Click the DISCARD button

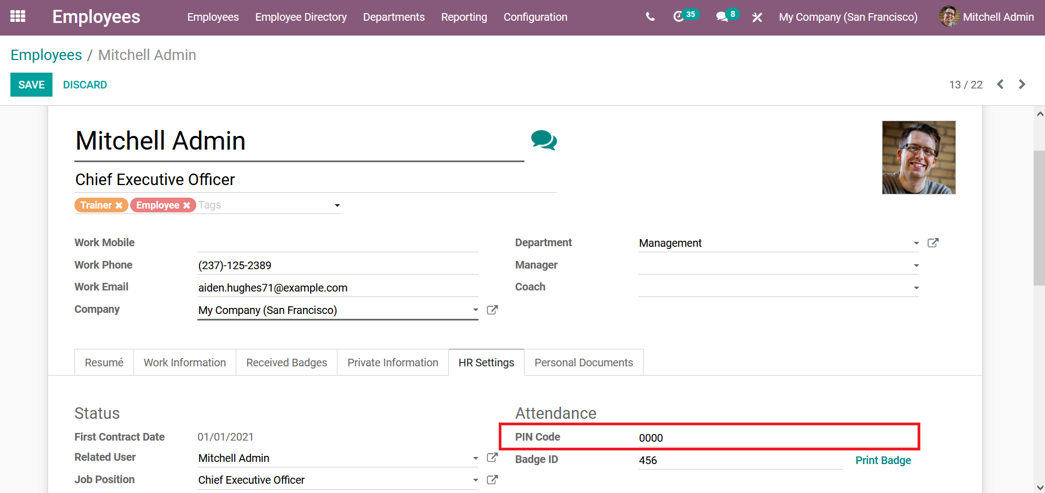tap(85, 85)
